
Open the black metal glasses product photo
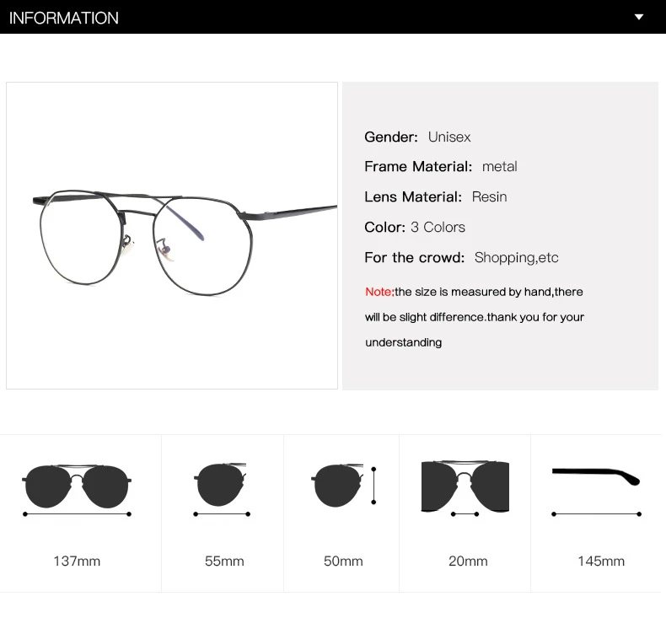click(x=172, y=236)
